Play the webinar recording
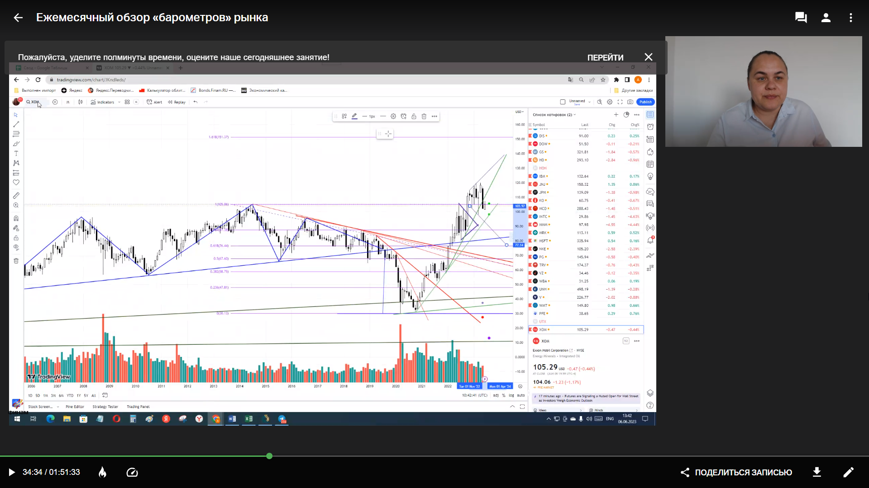869x488 pixels. [x=12, y=472]
